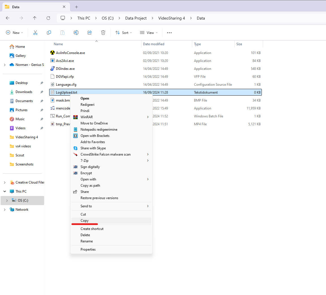
Task: Click the Copy icon in toolbar
Action: tap(49, 33)
